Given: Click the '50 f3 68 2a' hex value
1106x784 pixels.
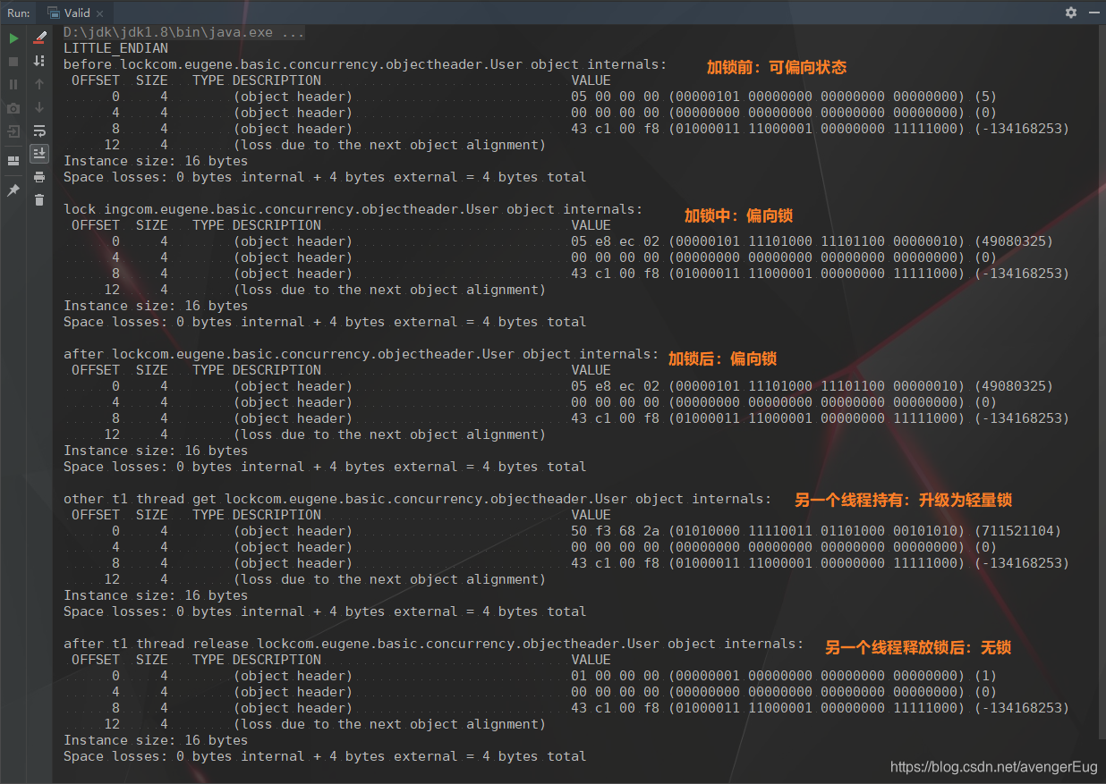Looking at the screenshot, I should tap(615, 531).
